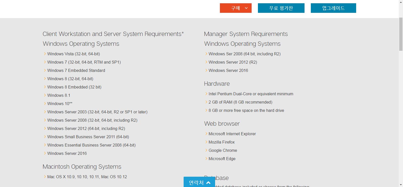Viewport: 403px width, 187px height.
Task: Click orange arrow bullet beside Windows Vista
Action: (x=45, y=54)
